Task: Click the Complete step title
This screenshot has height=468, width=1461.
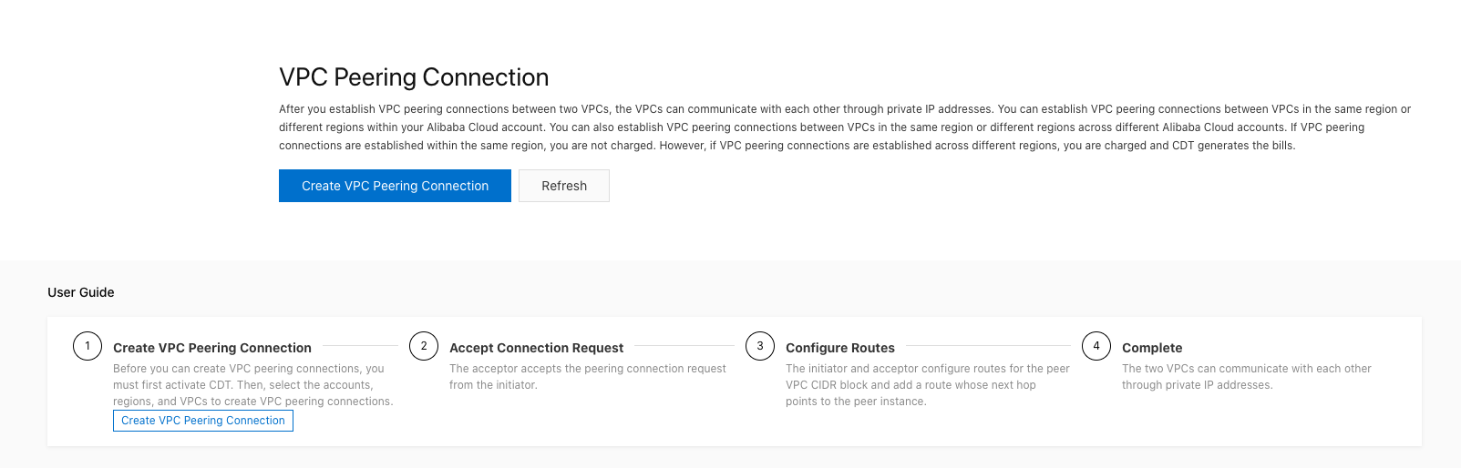Action: (x=1152, y=348)
